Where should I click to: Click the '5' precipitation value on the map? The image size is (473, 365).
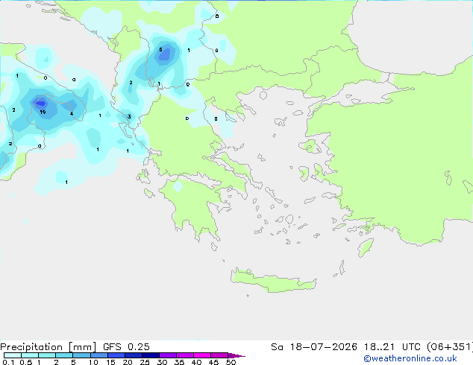(161, 50)
